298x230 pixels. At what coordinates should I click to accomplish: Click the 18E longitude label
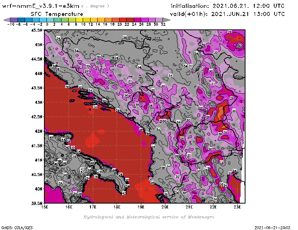click(x=117, y=207)
